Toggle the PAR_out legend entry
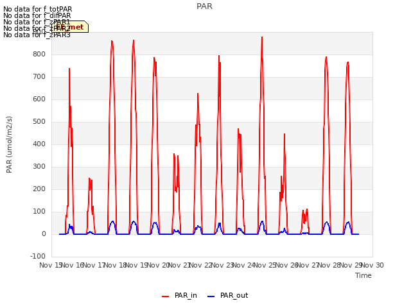 (227, 295)
